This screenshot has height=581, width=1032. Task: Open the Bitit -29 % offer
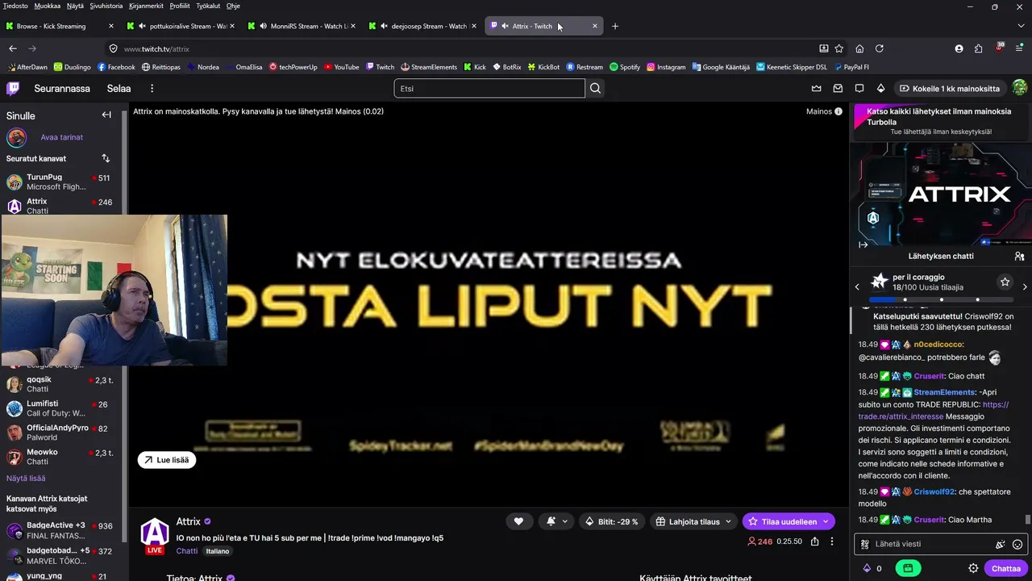tap(612, 521)
